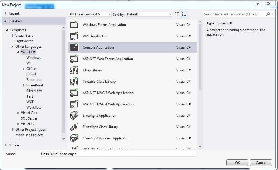
Task: Select the 'ASP.NET MVC 4 Web Application' text
Action: pyautogui.click(x=108, y=104)
